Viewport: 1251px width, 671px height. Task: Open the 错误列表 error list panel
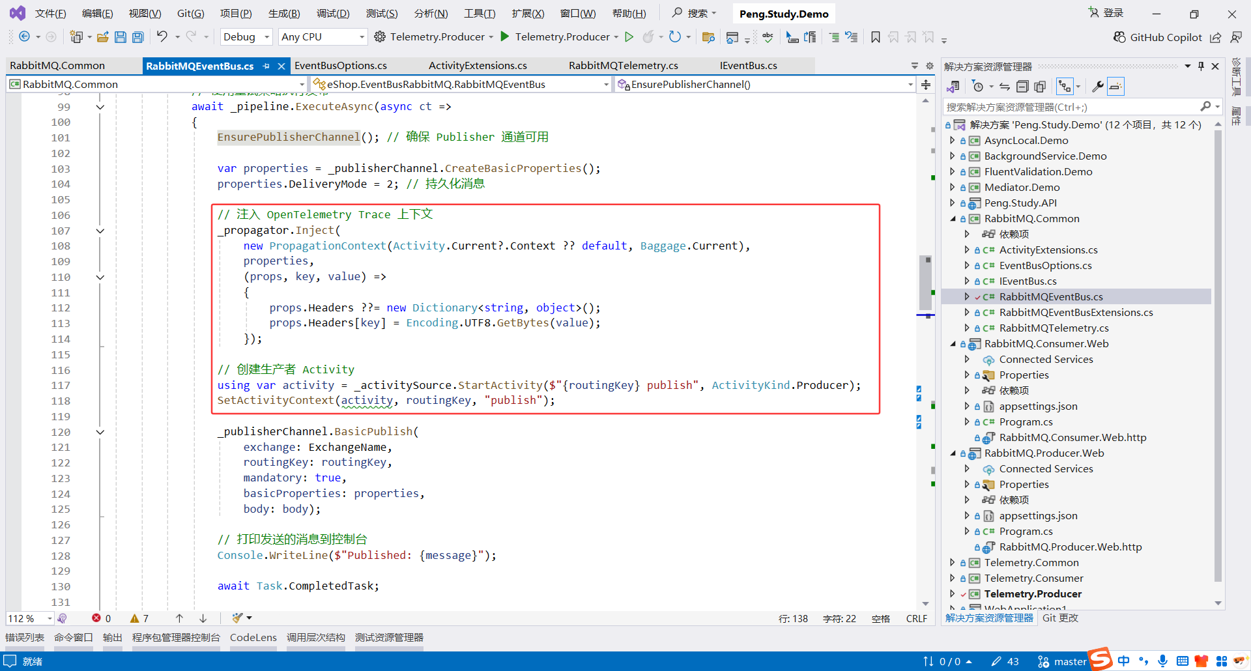25,638
